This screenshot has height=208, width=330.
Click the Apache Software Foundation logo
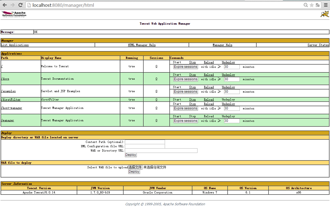click(14, 14)
